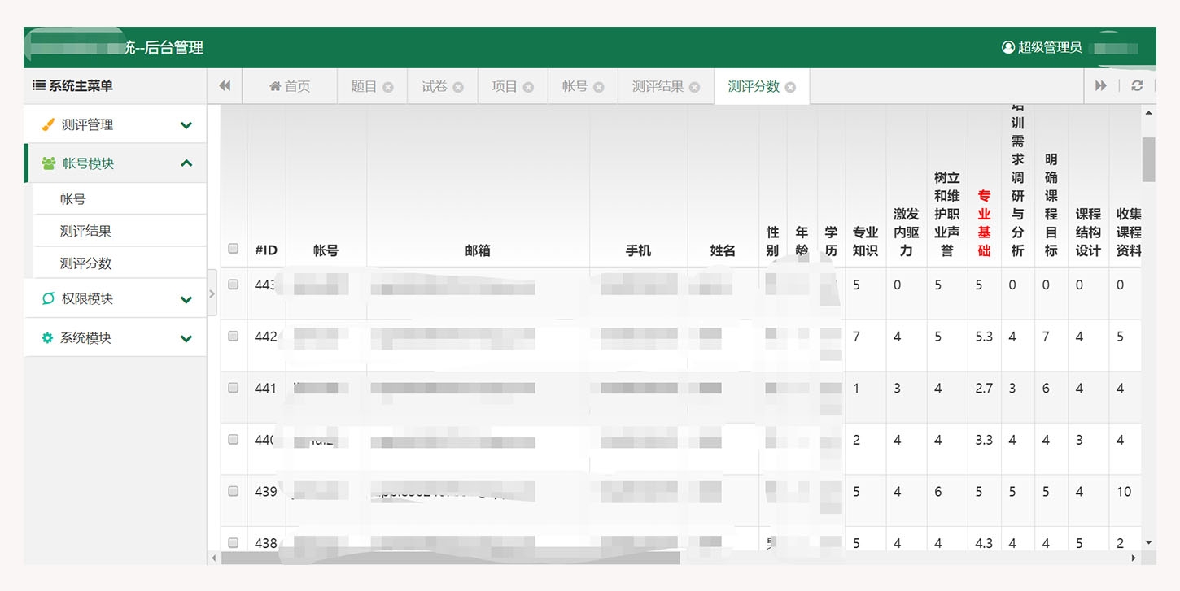This screenshot has height=591, width=1180.
Task: Collapse sidebar using the small arrow handle
Action: [212, 293]
